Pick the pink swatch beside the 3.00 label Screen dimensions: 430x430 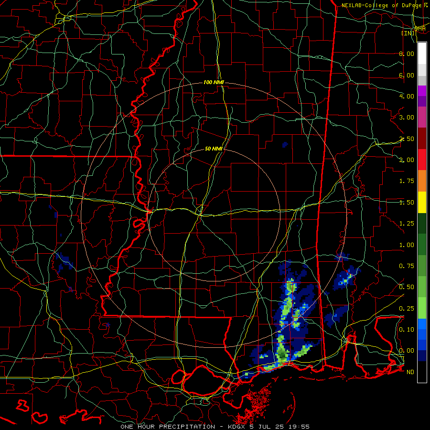tap(422, 118)
